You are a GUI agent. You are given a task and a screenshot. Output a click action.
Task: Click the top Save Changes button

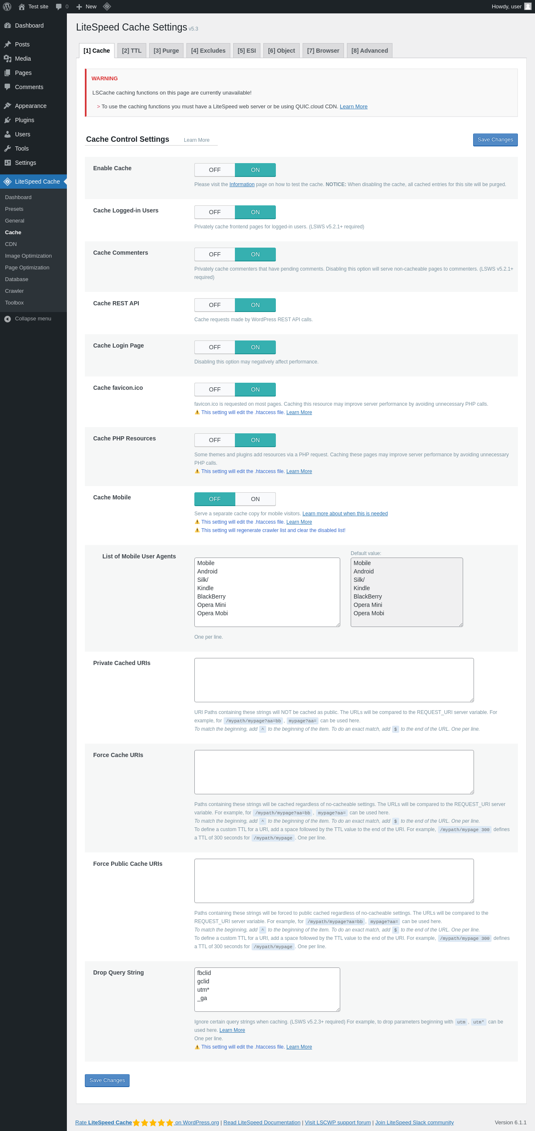[x=494, y=140]
